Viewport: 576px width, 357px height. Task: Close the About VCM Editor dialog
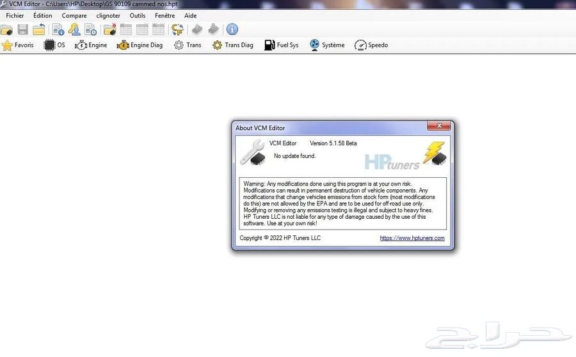(439, 125)
